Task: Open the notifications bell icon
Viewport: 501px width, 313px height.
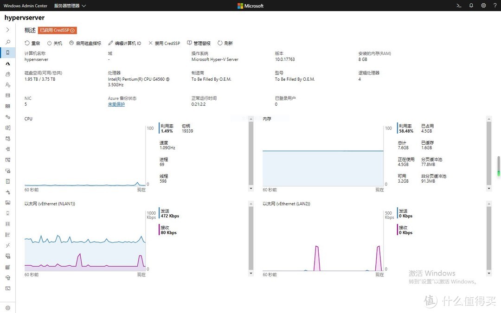Action: pos(471,6)
